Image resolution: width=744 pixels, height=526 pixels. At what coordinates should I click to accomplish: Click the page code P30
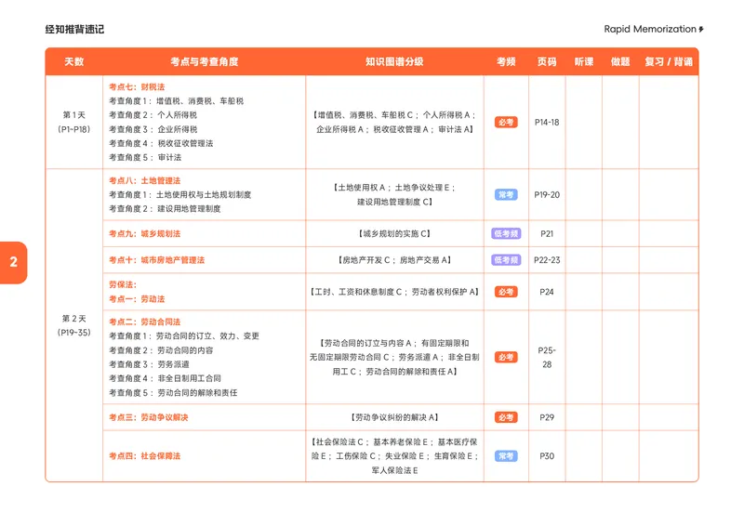point(547,455)
